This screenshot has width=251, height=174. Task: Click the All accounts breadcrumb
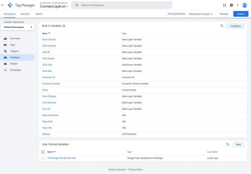pyautogui.click(x=45, y=3)
